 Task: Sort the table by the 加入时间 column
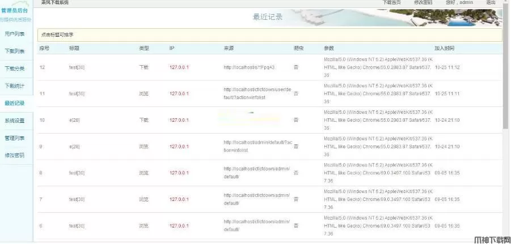pos(444,48)
